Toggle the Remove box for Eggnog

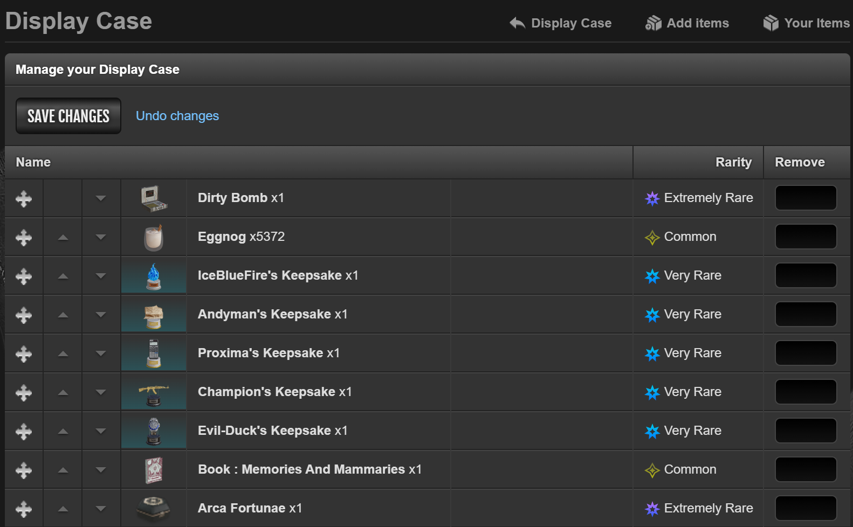click(x=806, y=237)
